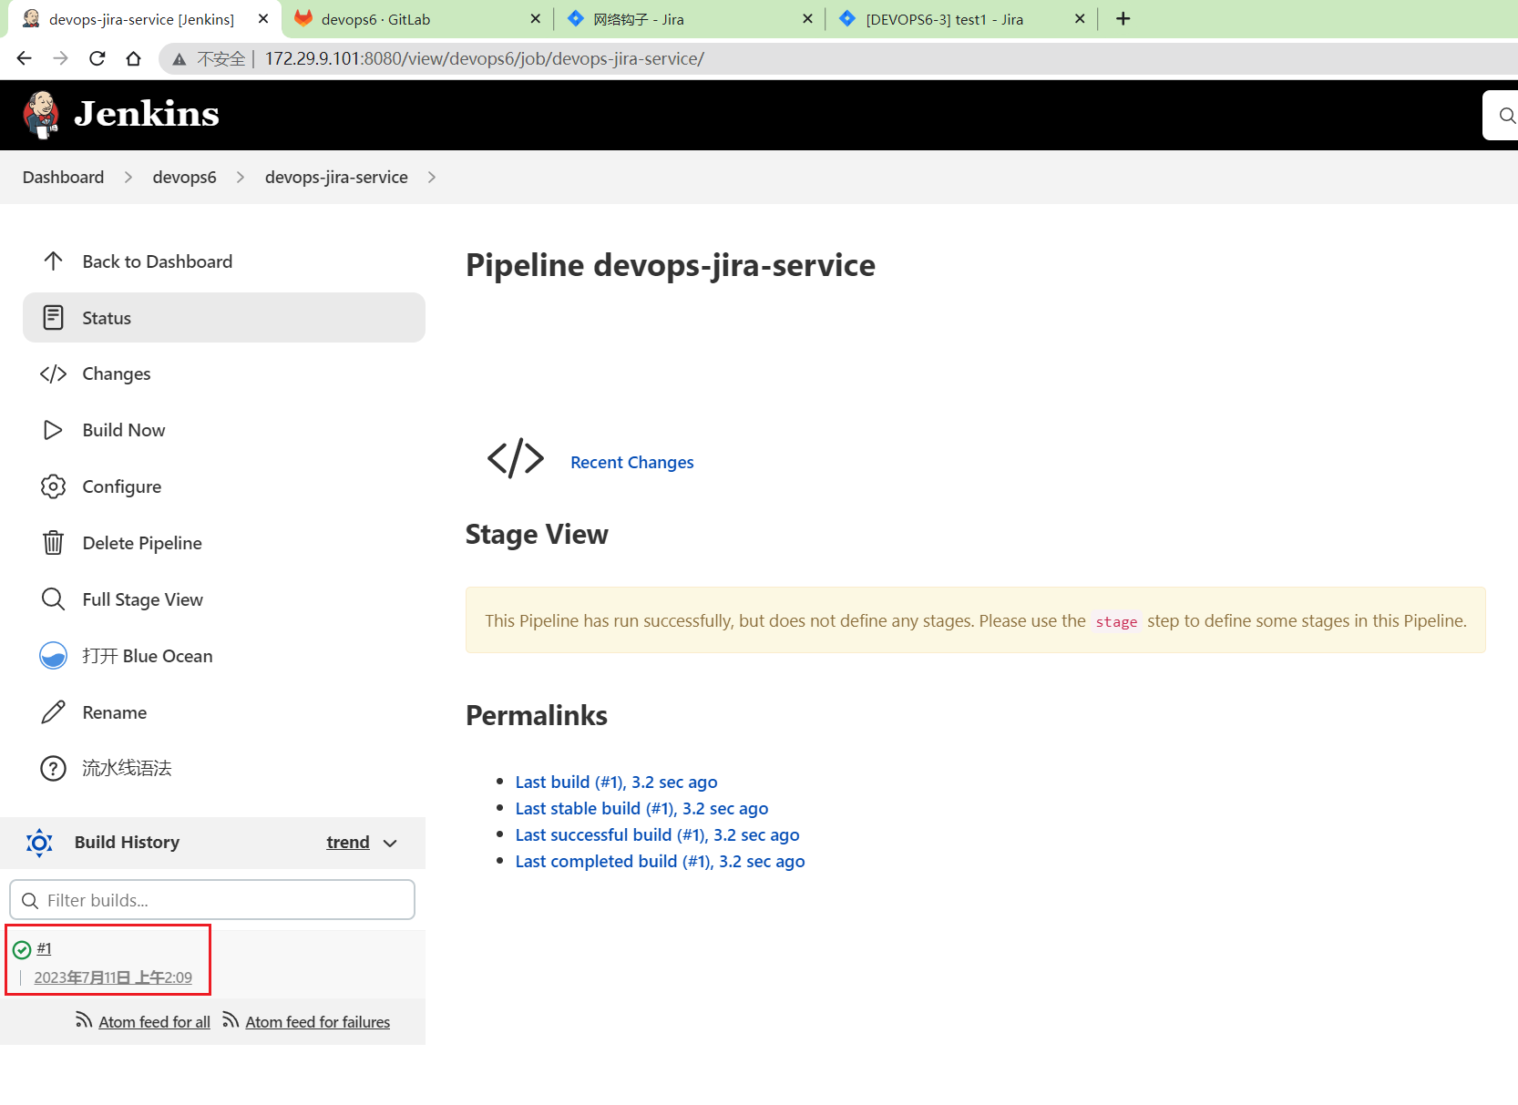
Task: Expand the chevron after devops6 breadcrumb
Action: coord(241,178)
